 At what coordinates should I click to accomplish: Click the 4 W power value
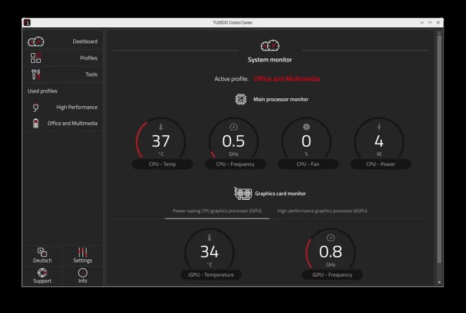(379, 142)
